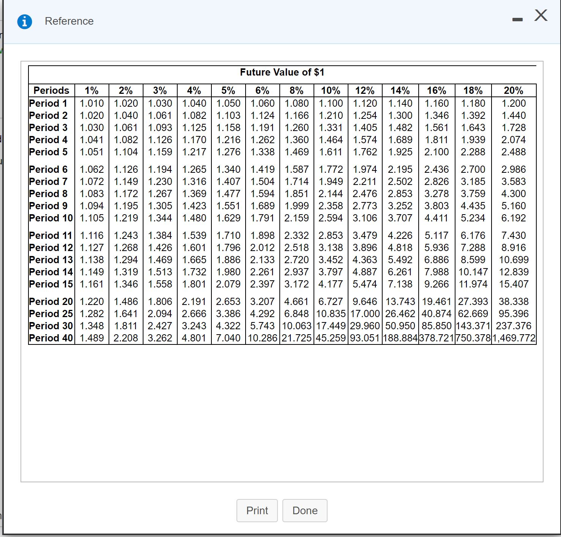Select the 'Future Value of $1' table title
Viewport: 561px width, 537px height.
282,72
